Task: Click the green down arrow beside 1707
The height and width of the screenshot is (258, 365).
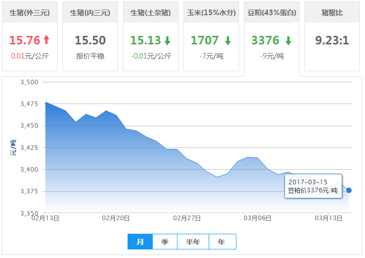Action: (228, 40)
